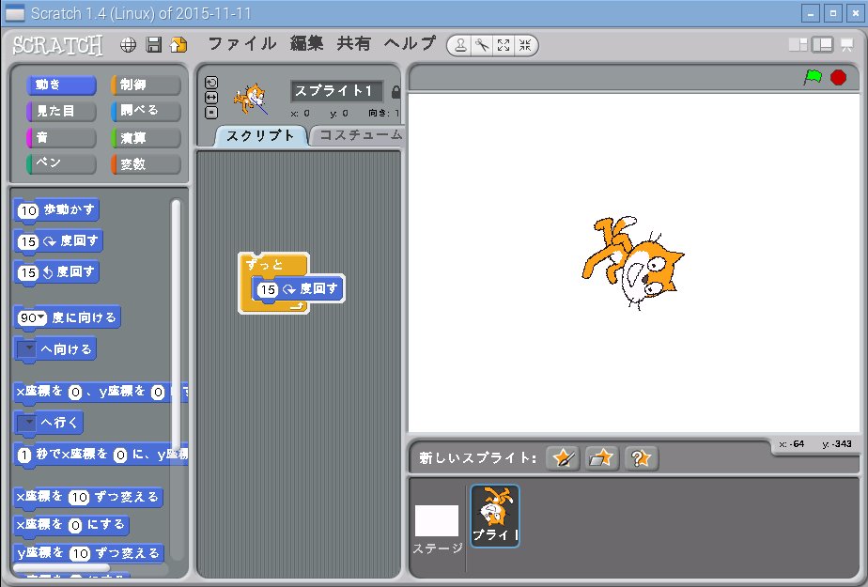Select the sprite thumbnail in sprite list
Image resolution: width=868 pixels, height=587 pixels.
tap(495, 516)
